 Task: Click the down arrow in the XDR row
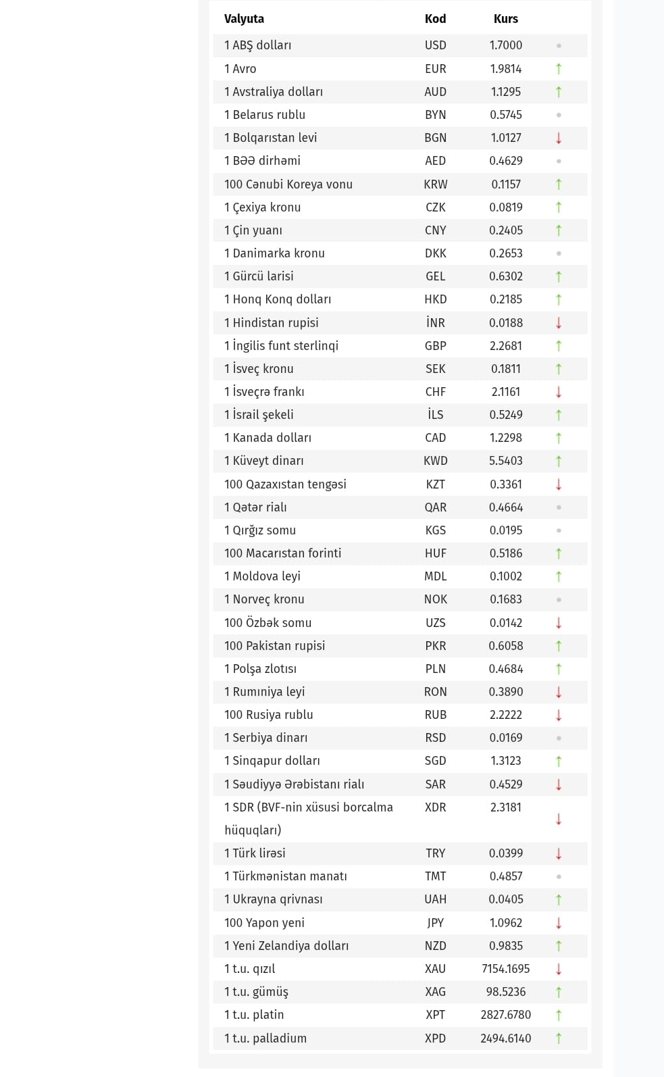pyautogui.click(x=559, y=819)
